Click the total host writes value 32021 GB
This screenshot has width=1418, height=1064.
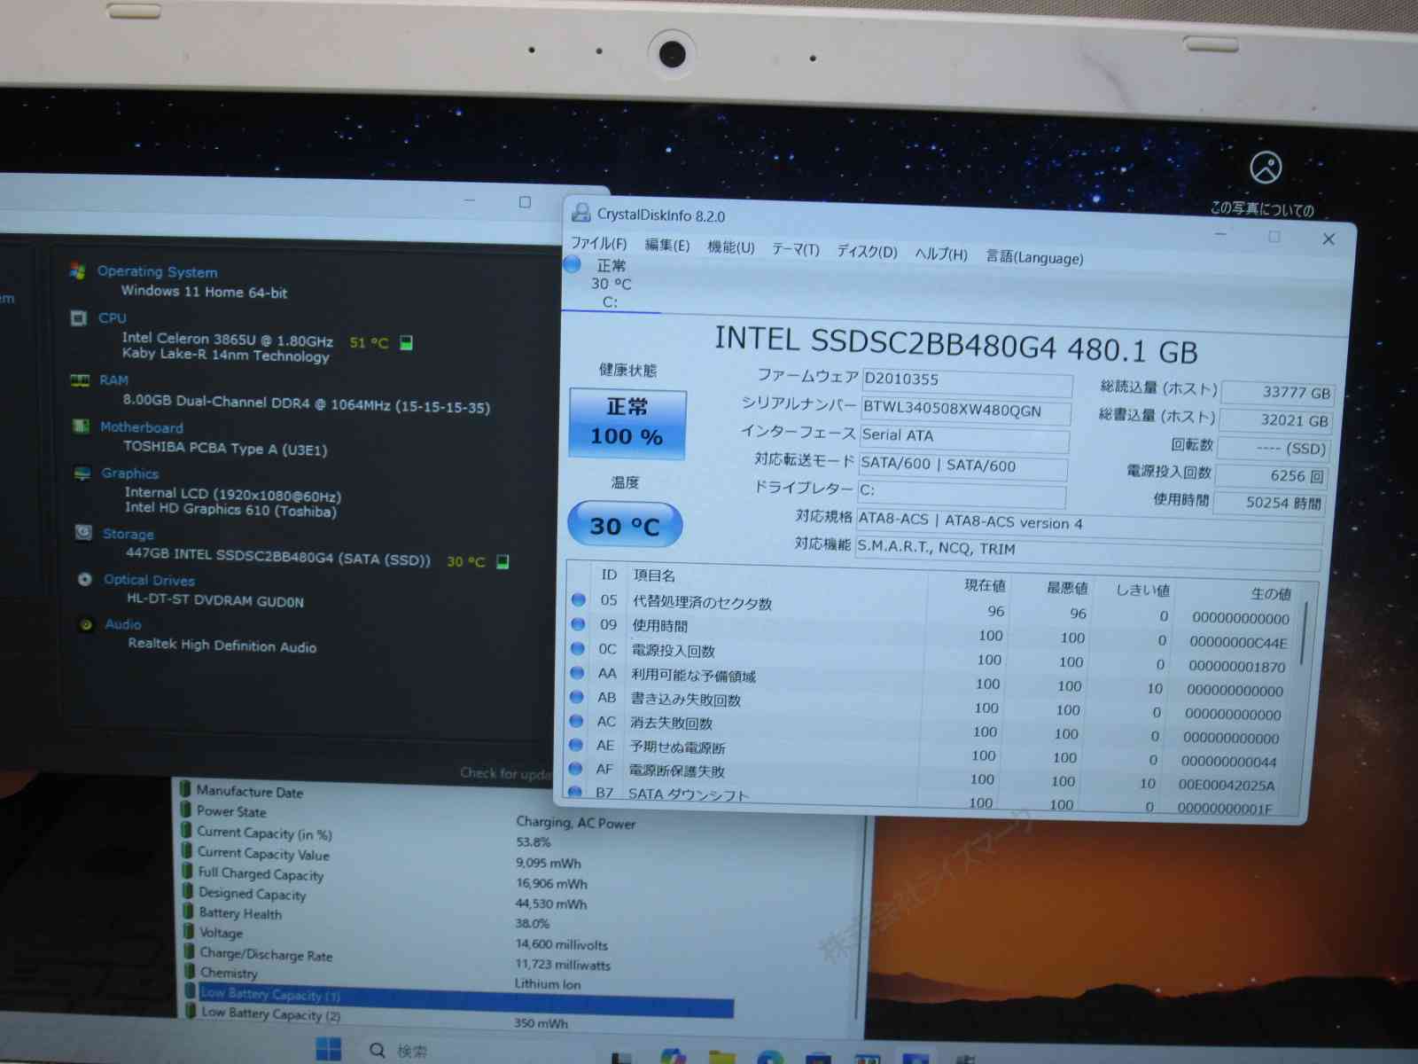1274,420
